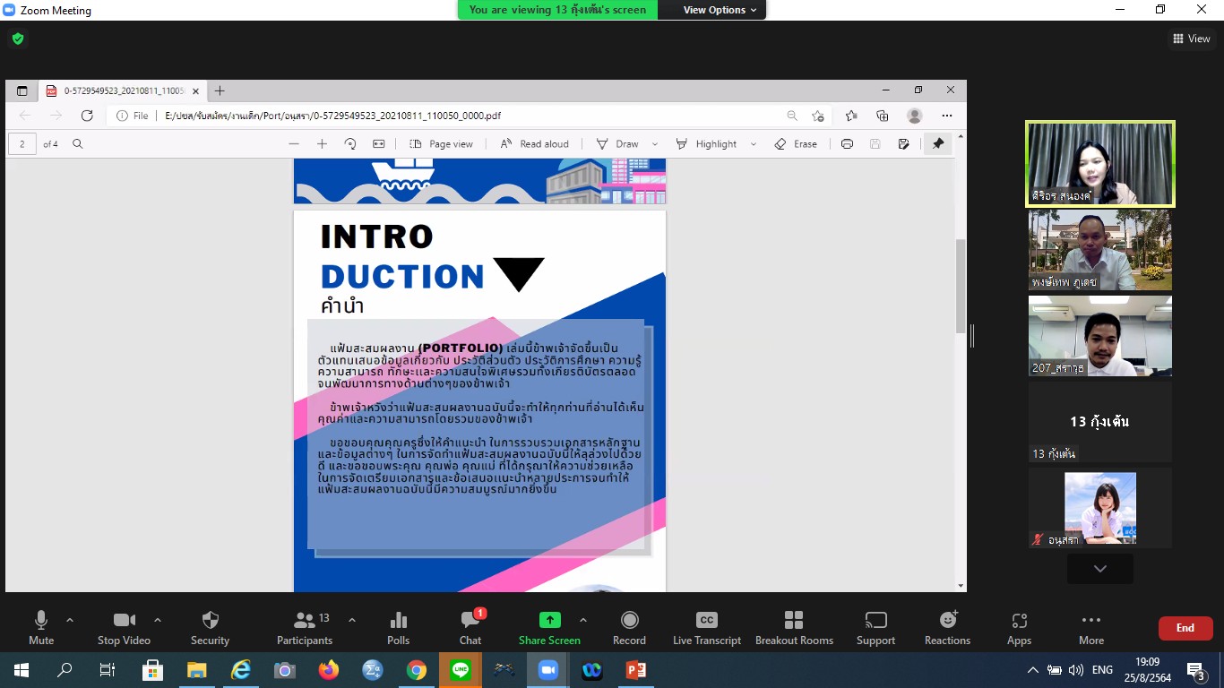Expand more participant videos with down chevron
The height and width of the screenshot is (688, 1224).
(x=1099, y=569)
